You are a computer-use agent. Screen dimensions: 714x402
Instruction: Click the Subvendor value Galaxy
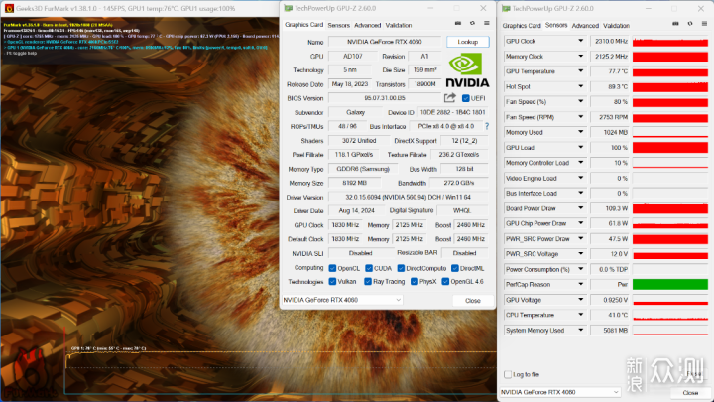click(x=355, y=112)
